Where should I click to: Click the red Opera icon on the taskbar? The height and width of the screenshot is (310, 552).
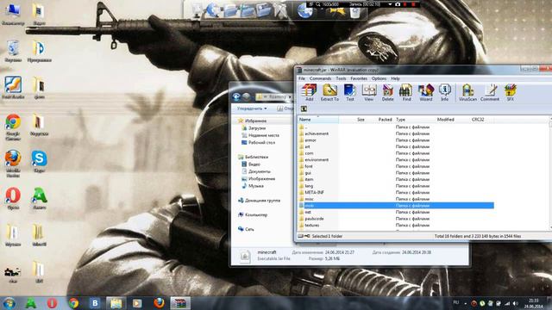[x=52, y=303]
